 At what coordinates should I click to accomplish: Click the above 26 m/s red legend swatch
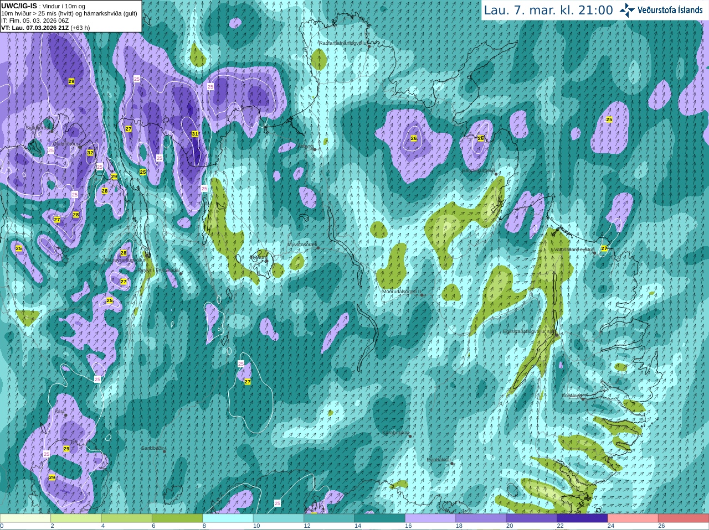684,518
